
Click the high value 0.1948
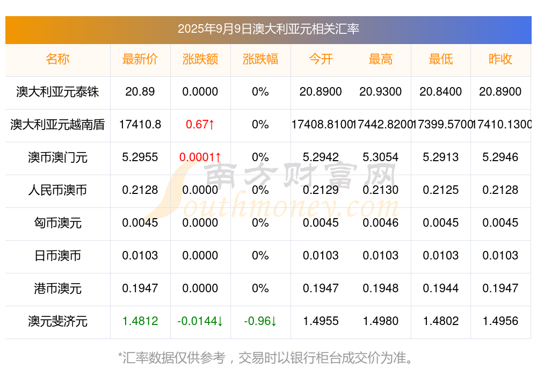381,288
